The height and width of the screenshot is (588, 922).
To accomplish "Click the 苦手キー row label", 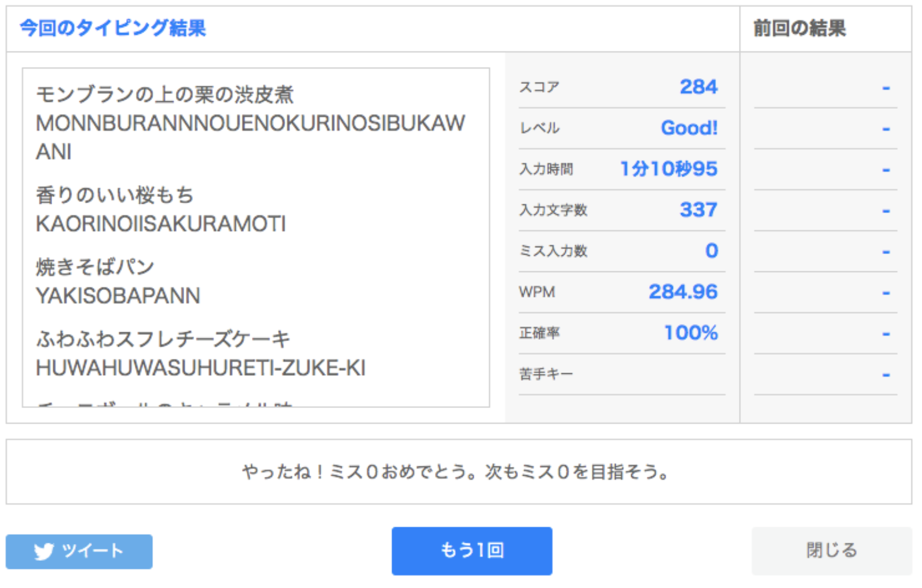I will (x=546, y=374).
